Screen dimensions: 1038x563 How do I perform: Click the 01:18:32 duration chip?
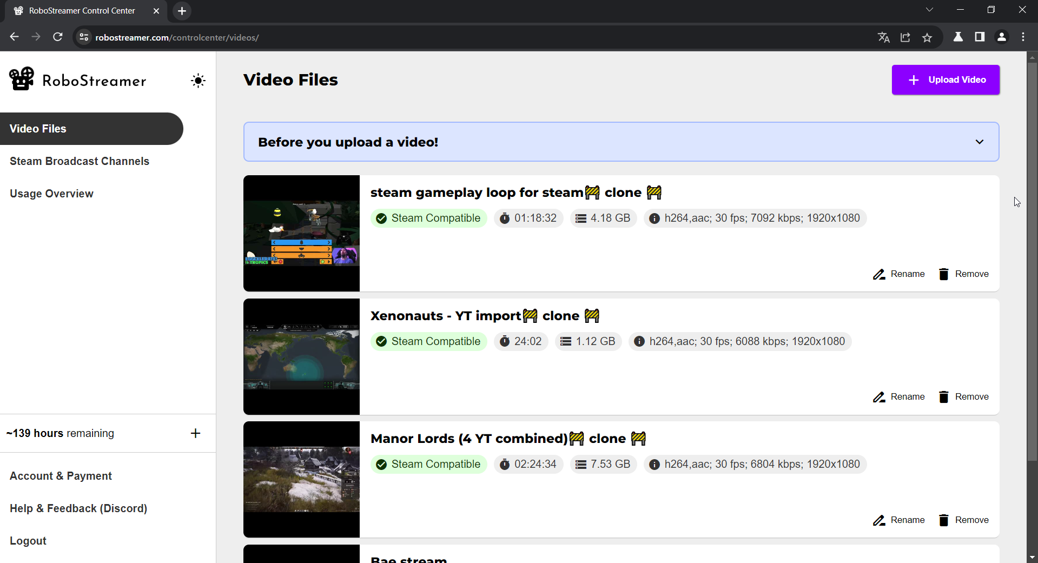tap(528, 218)
